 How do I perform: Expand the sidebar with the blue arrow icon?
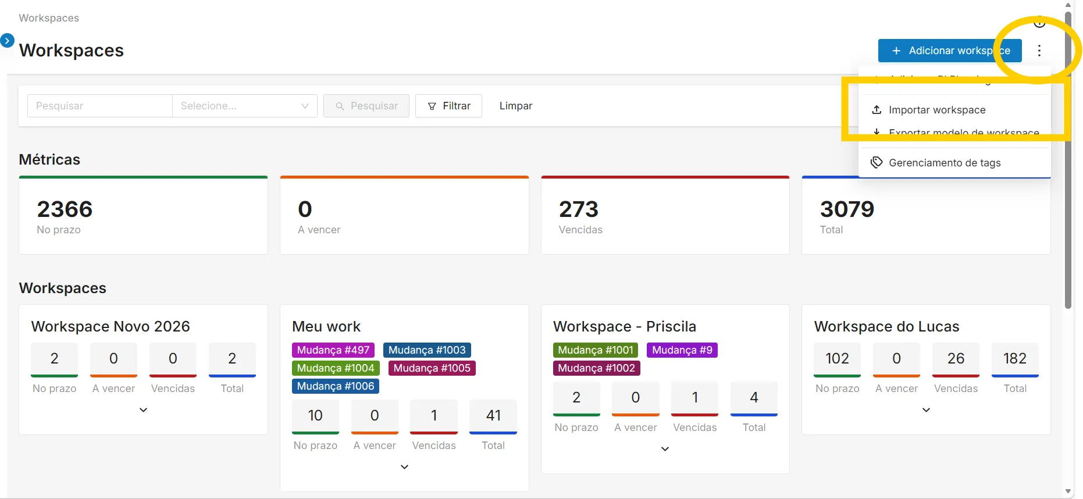(7, 41)
